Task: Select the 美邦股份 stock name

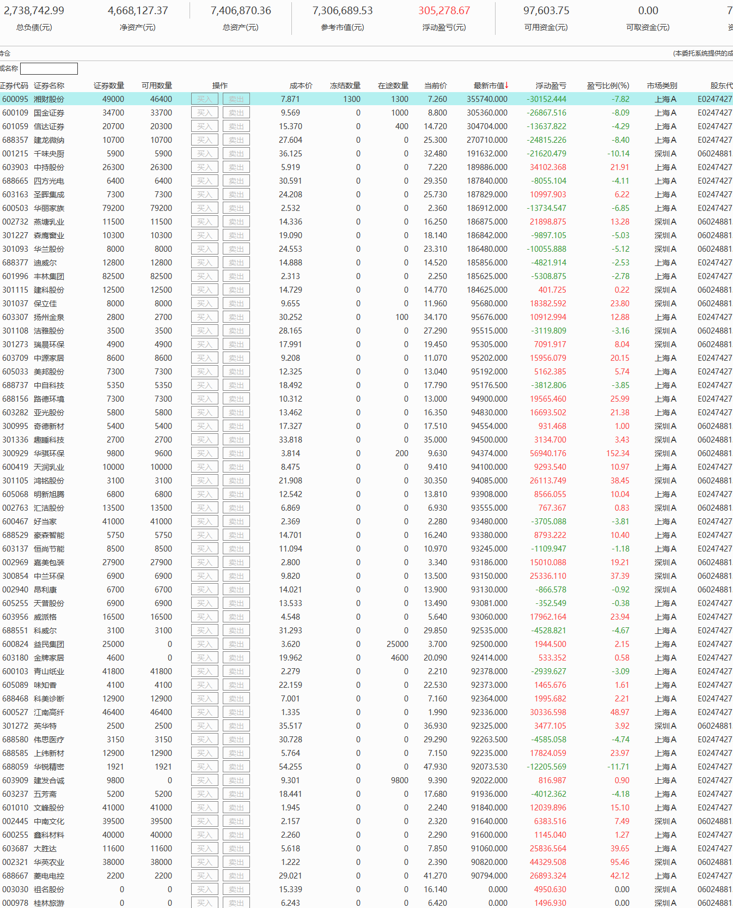Action: tap(49, 372)
